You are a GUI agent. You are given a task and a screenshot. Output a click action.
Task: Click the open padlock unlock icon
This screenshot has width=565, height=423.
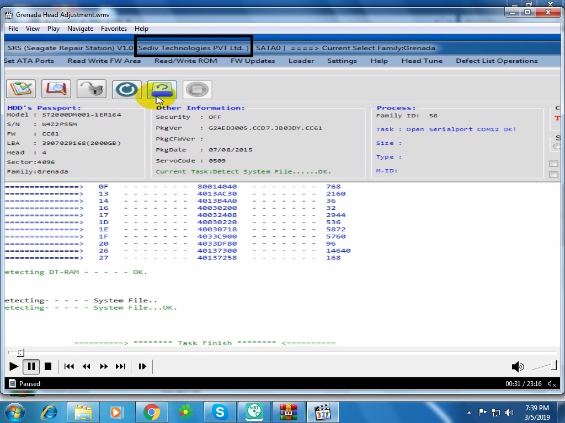pyautogui.click(x=91, y=89)
